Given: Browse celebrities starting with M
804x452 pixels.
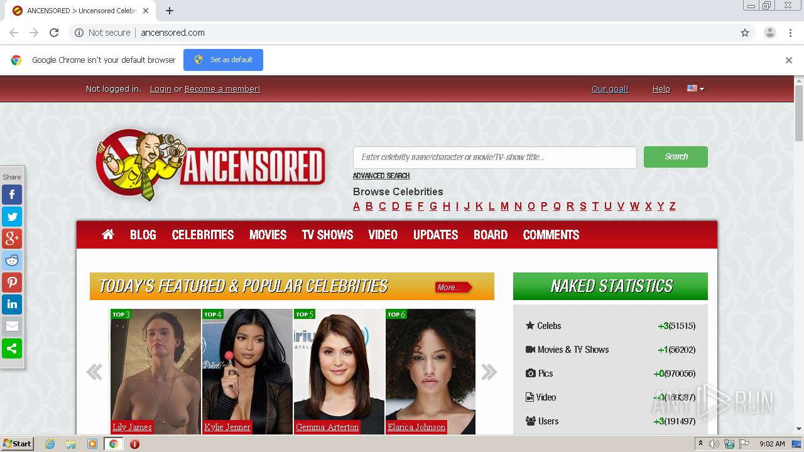Looking at the screenshot, I should (x=504, y=206).
